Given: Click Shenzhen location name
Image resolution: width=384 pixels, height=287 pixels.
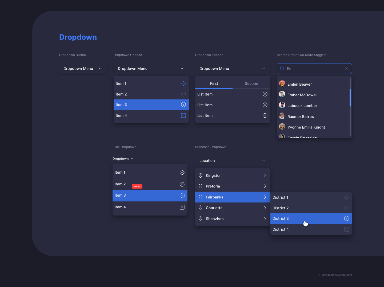Looking at the screenshot, I should [x=215, y=219].
